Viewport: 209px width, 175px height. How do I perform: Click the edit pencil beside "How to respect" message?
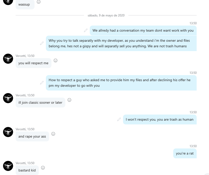(42, 83)
